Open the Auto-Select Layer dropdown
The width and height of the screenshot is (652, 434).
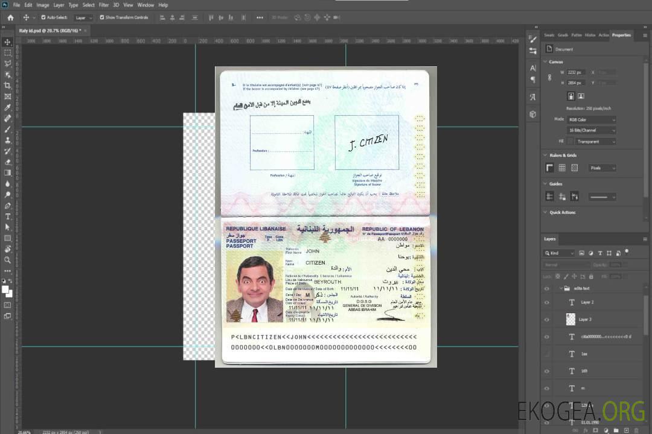83,17
